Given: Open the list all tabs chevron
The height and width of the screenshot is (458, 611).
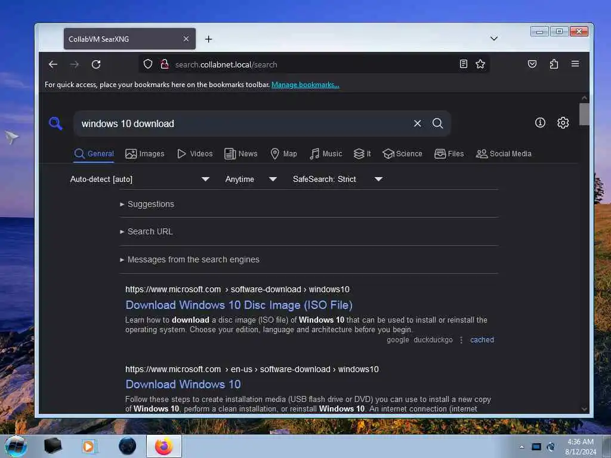Looking at the screenshot, I should (x=493, y=39).
